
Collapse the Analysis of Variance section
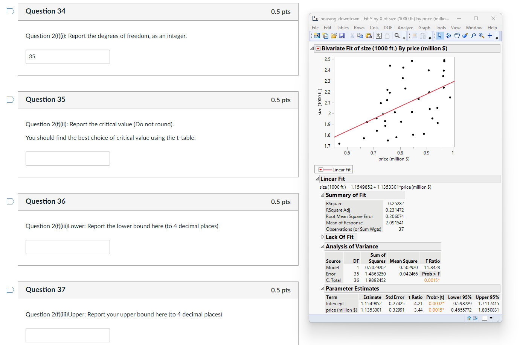[x=323, y=247]
